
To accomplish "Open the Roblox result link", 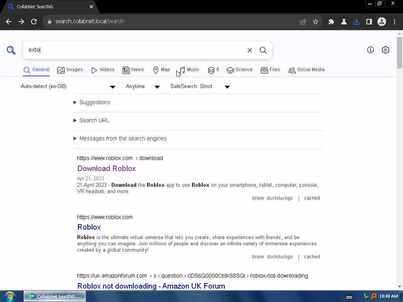I will [x=89, y=227].
